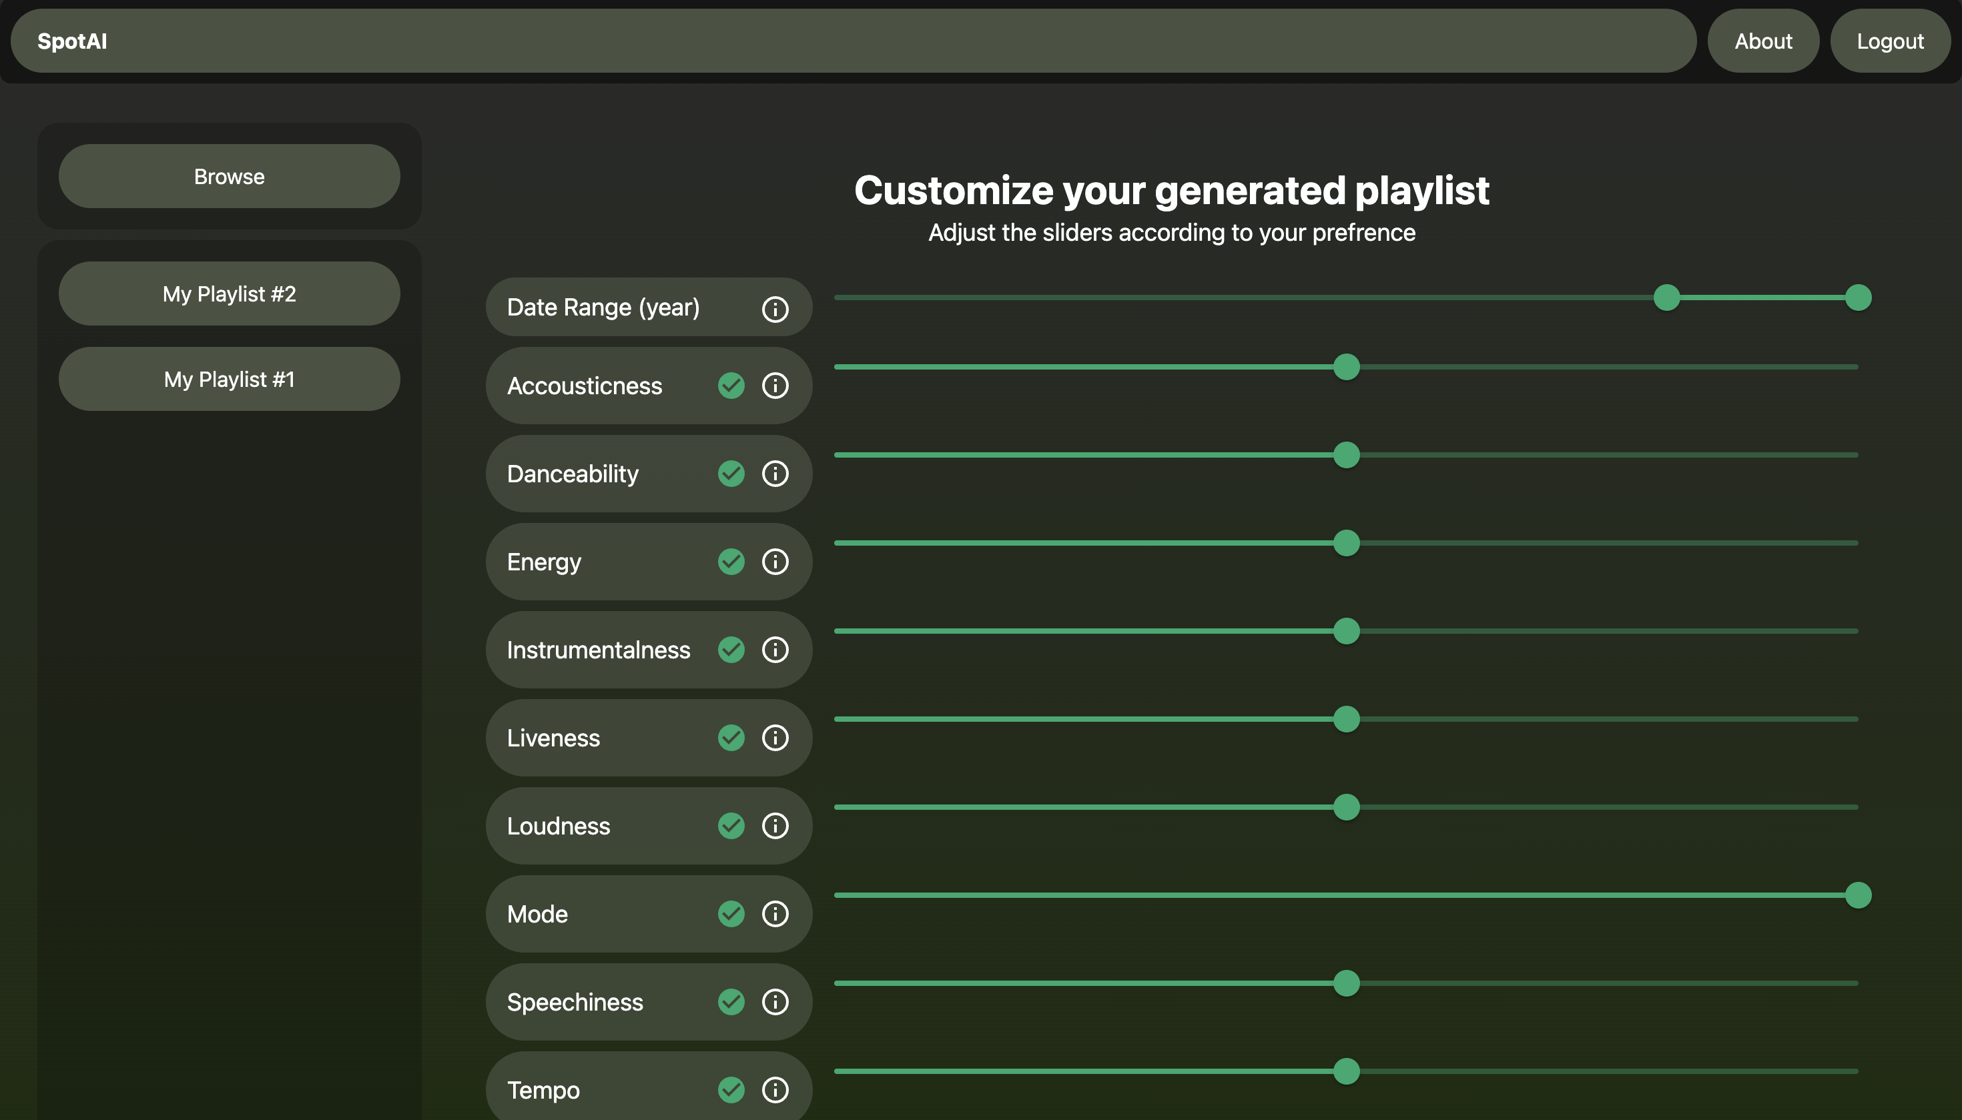Select My Playlist #2
Screen dimensions: 1962x1120
(x=230, y=294)
